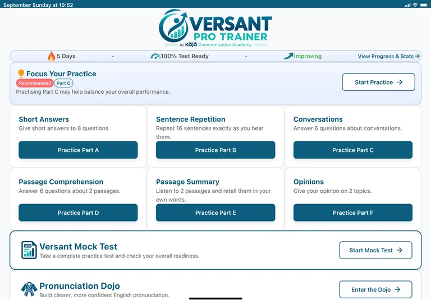Tap the Part C tag
The image size is (431, 300).
(x=64, y=83)
